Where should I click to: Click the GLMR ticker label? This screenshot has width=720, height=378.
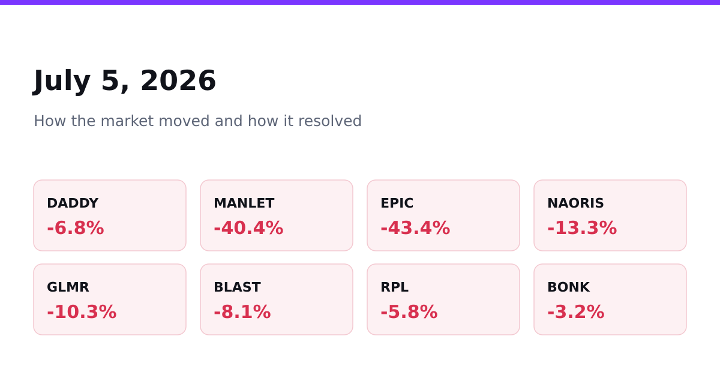[x=68, y=287]
